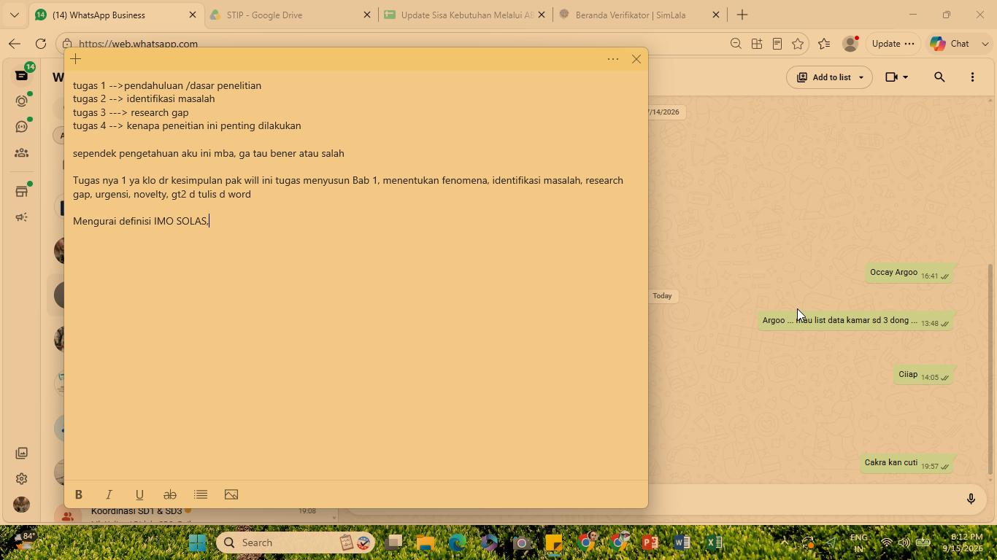Start voice message with microphone icon

click(x=971, y=499)
